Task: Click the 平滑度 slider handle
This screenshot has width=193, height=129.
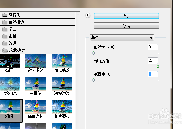Action: click(93, 80)
